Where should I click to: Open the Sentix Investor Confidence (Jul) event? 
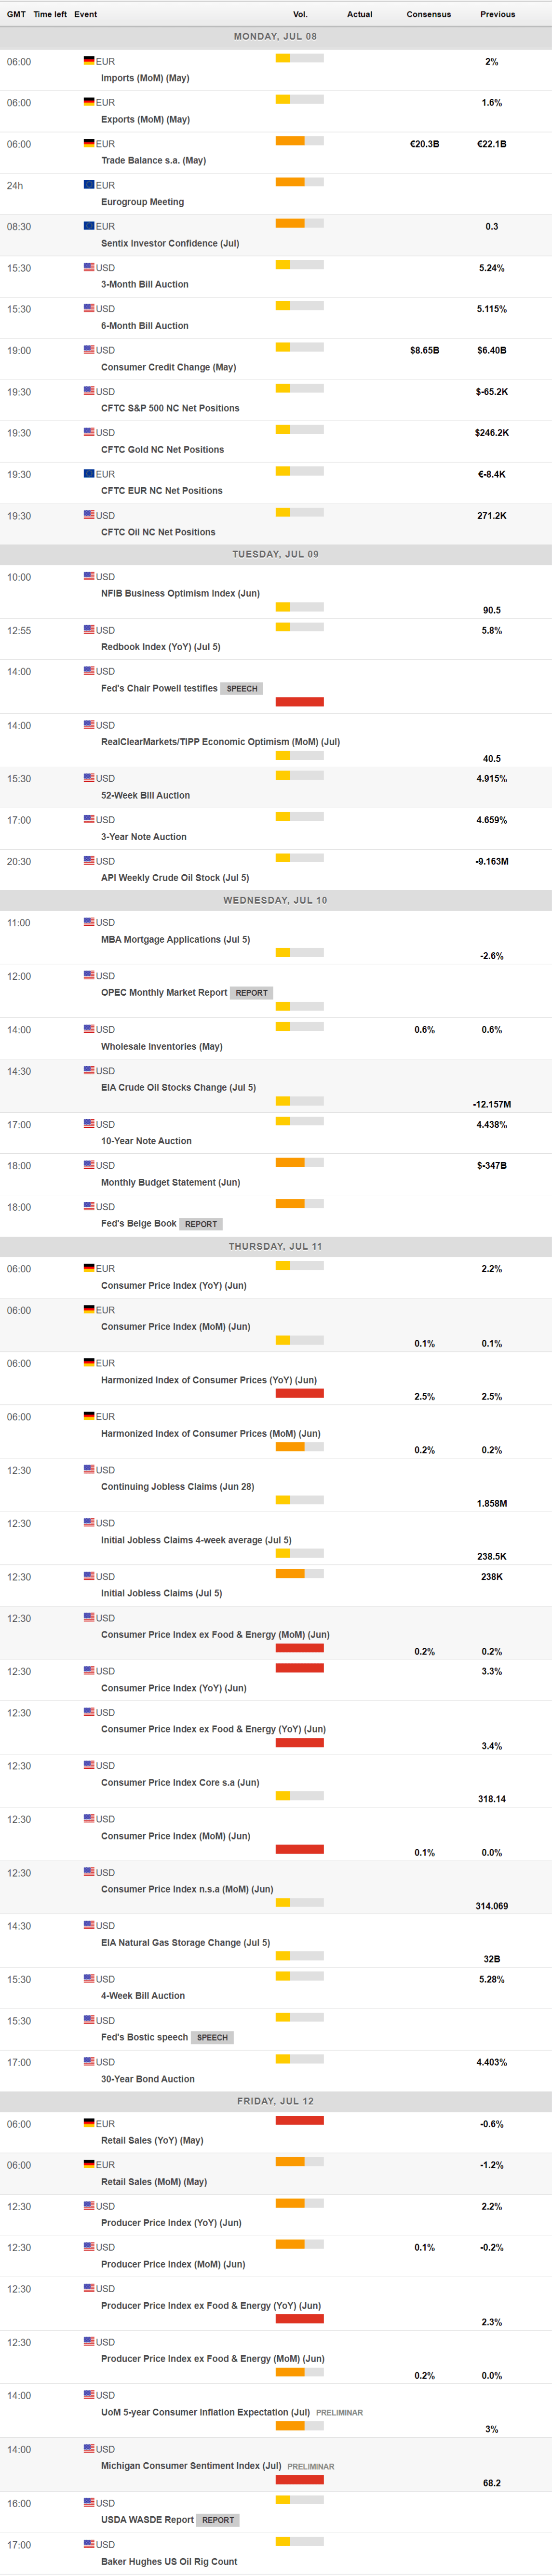pos(170,243)
